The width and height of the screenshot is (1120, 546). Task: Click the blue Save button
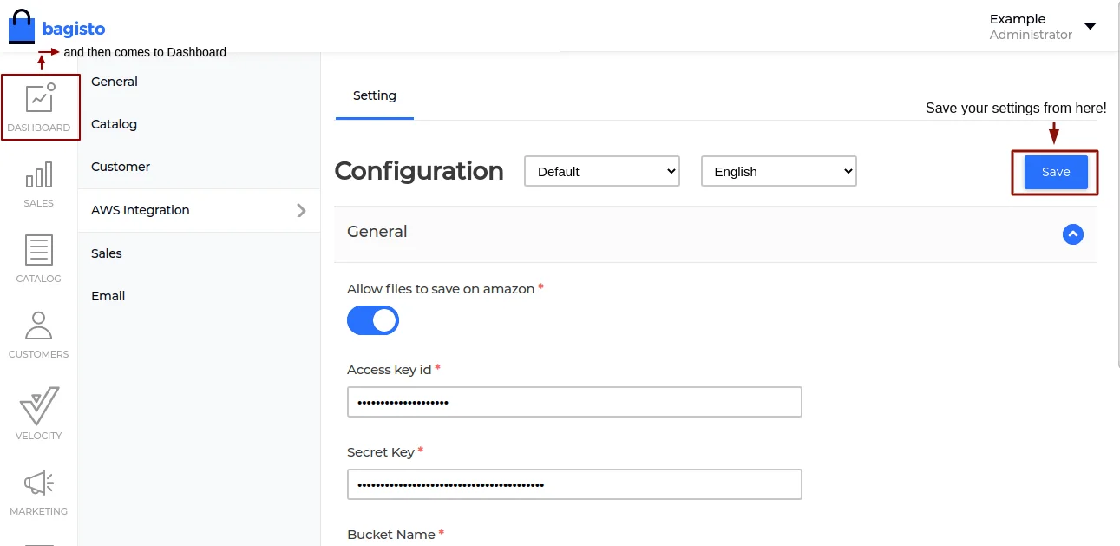[1056, 172]
